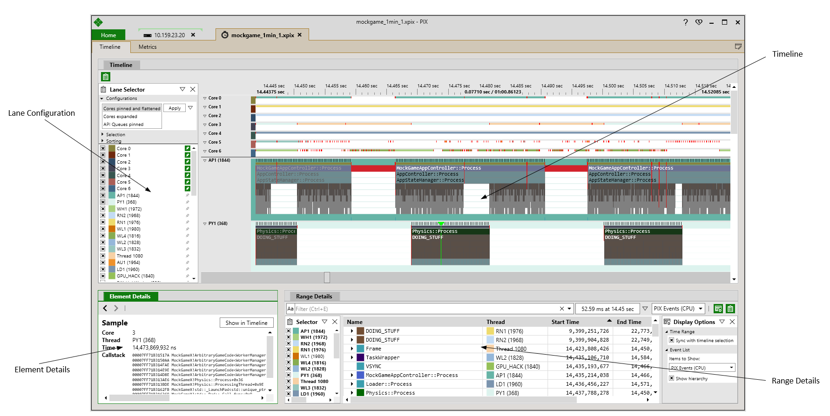The image size is (830, 416).
Task: Unpin Core 0 lane using its green pin
Action: click(188, 148)
